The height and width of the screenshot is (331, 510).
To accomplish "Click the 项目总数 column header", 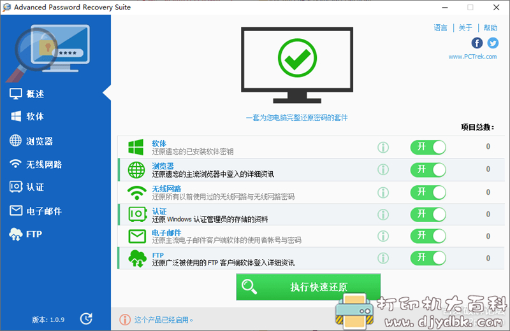I will tap(477, 127).
